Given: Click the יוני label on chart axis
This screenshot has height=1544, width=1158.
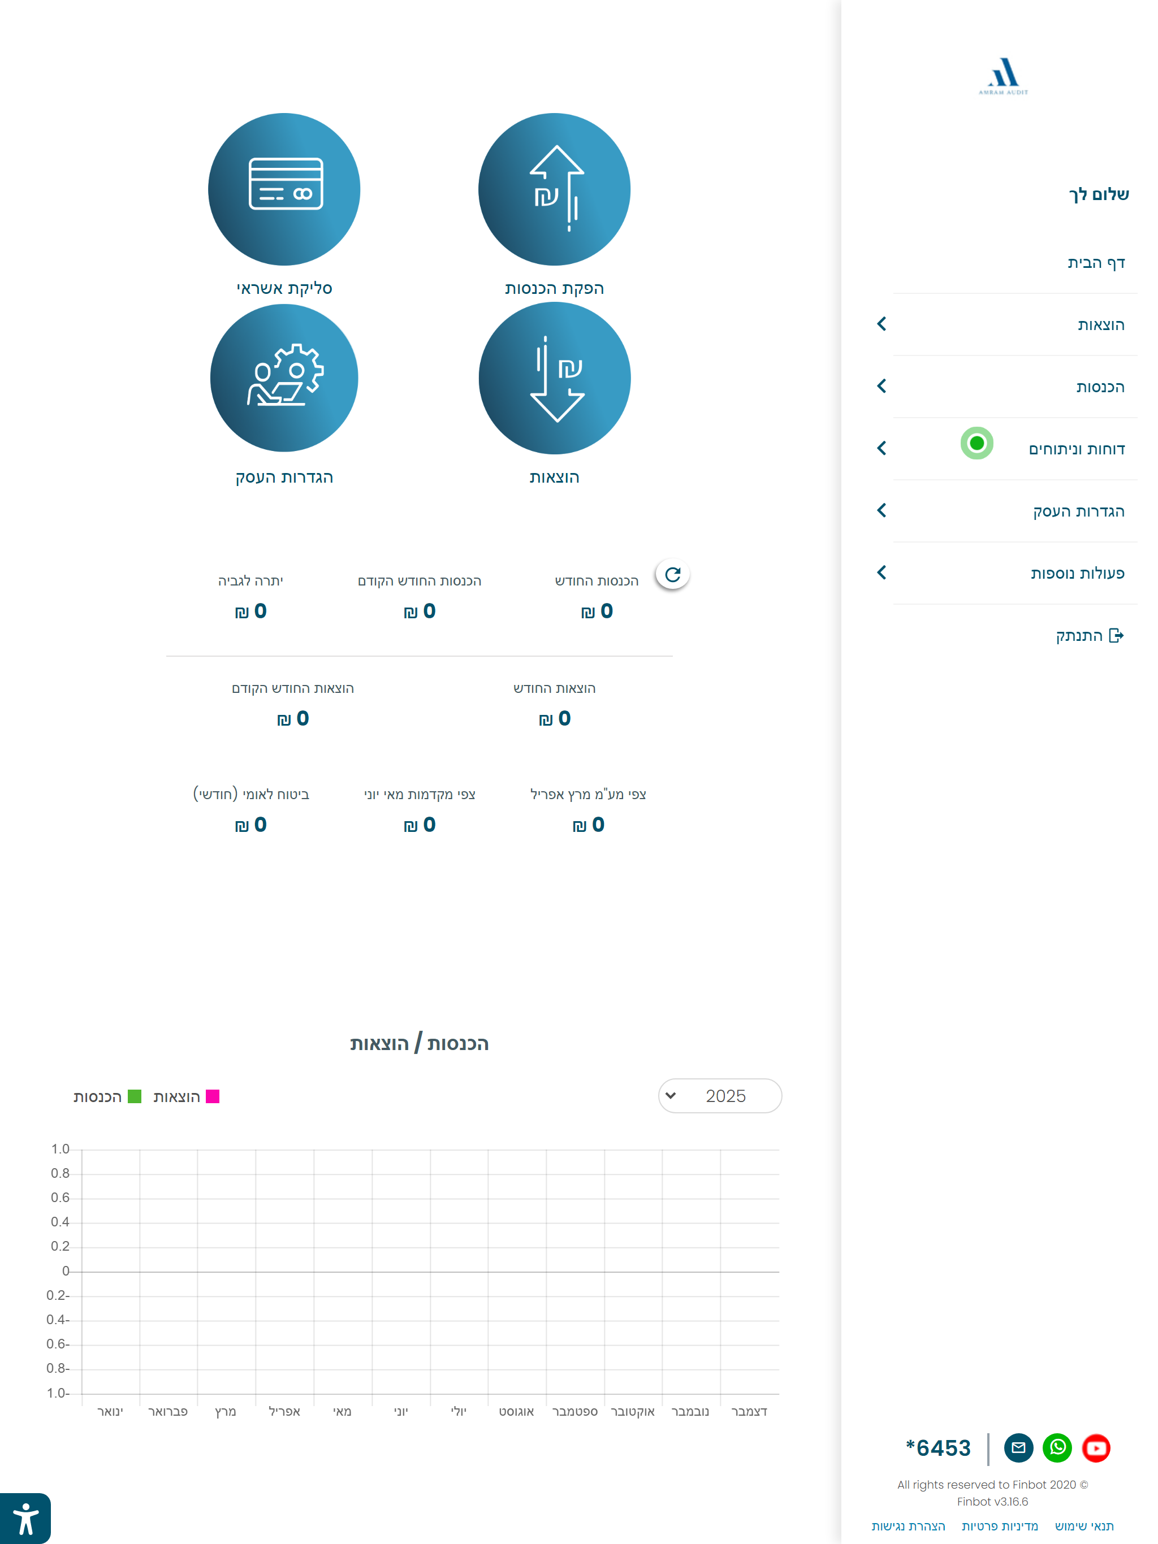Looking at the screenshot, I should (400, 1411).
